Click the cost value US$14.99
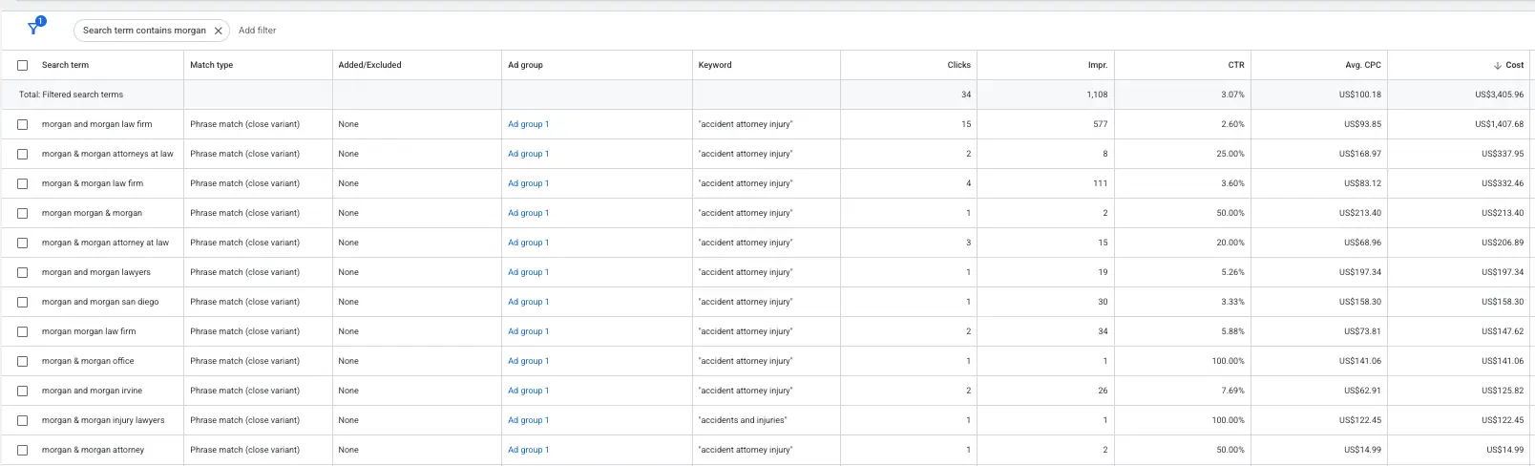Image resolution: width=1535 pixels, height=466 pixels. click(1505, 450)
